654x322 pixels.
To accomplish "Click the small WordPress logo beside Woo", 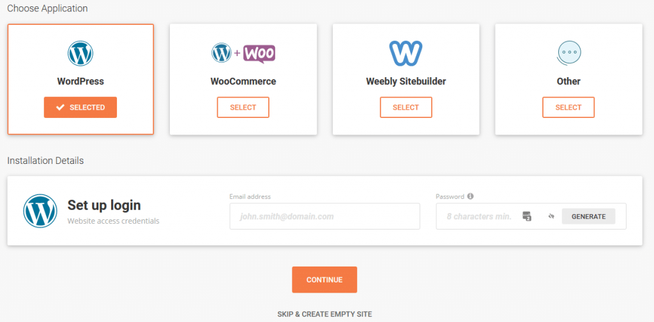I will (x=221, y=54).
